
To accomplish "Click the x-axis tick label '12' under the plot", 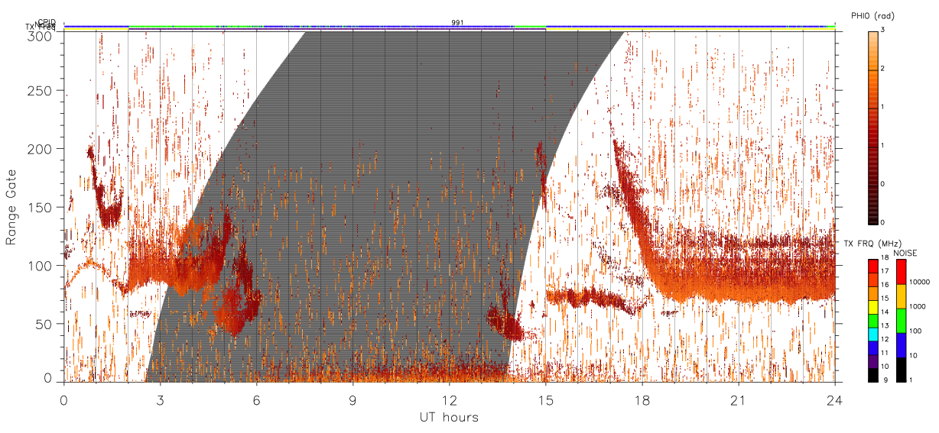I will (449, 399).
